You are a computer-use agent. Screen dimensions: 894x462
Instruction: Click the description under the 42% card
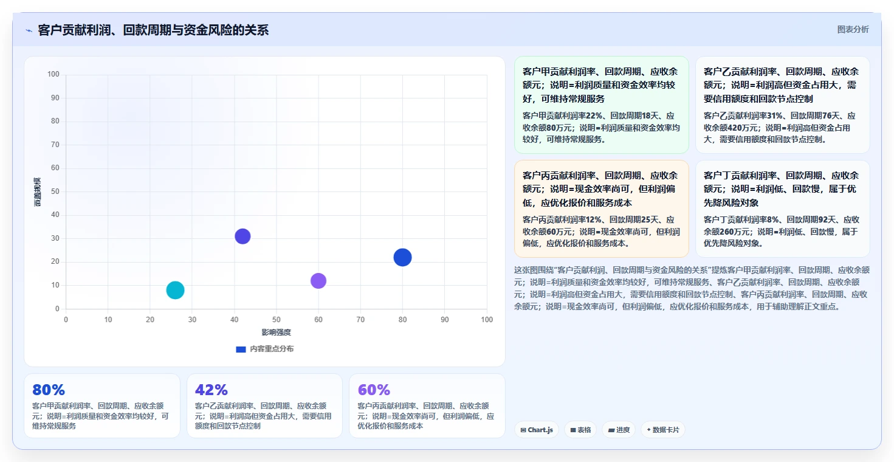point(264,416)
